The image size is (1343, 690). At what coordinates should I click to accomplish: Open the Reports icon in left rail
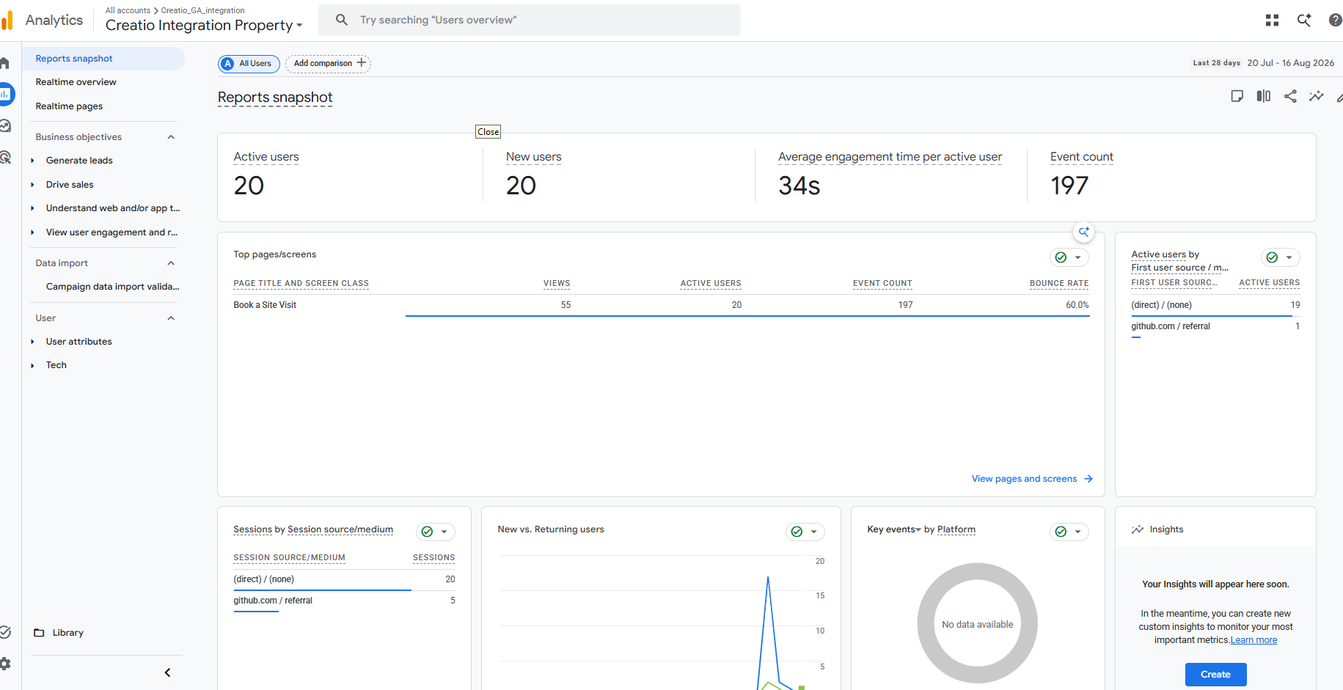point(6,94)
